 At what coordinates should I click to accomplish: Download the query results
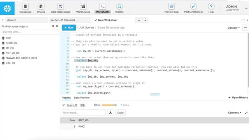(x=110, y=113)
